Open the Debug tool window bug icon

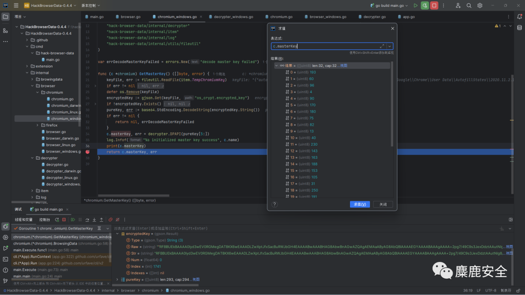click(5, 226)
